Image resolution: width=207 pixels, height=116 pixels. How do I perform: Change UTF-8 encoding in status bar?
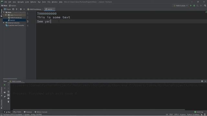[x=176, y=115]
